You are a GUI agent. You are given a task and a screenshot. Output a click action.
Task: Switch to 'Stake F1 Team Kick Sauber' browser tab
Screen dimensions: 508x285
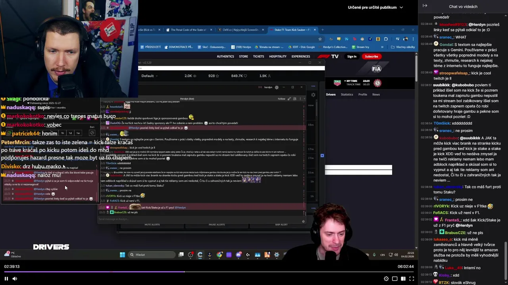[x=292, y=30]
